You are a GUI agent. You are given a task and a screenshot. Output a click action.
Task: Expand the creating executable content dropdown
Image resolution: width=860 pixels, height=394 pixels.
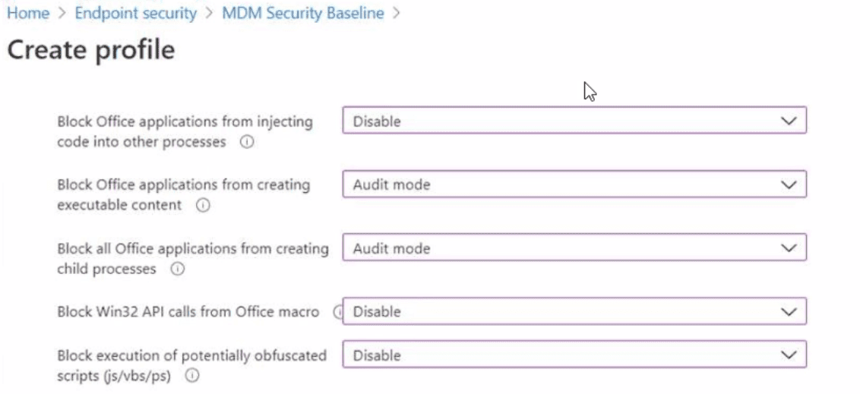coord(574,184)
